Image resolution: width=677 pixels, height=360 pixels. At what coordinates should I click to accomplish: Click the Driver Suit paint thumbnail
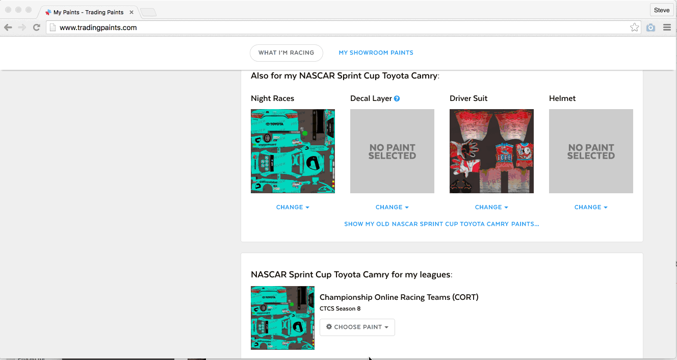[491, 151]
